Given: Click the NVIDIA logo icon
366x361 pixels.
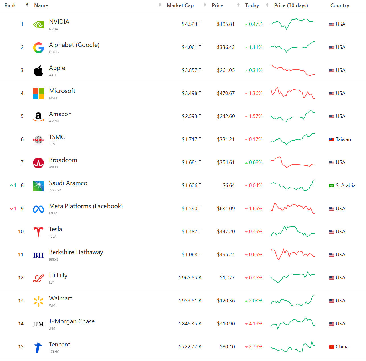Looking at the screenshot, I should (x=38, y=25).
